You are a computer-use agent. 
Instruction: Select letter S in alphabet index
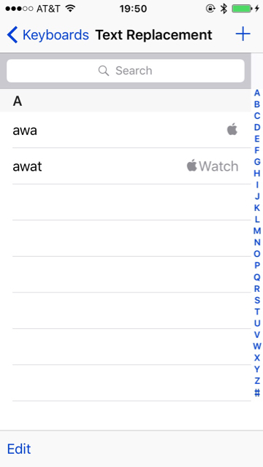[x=256, y=300]
